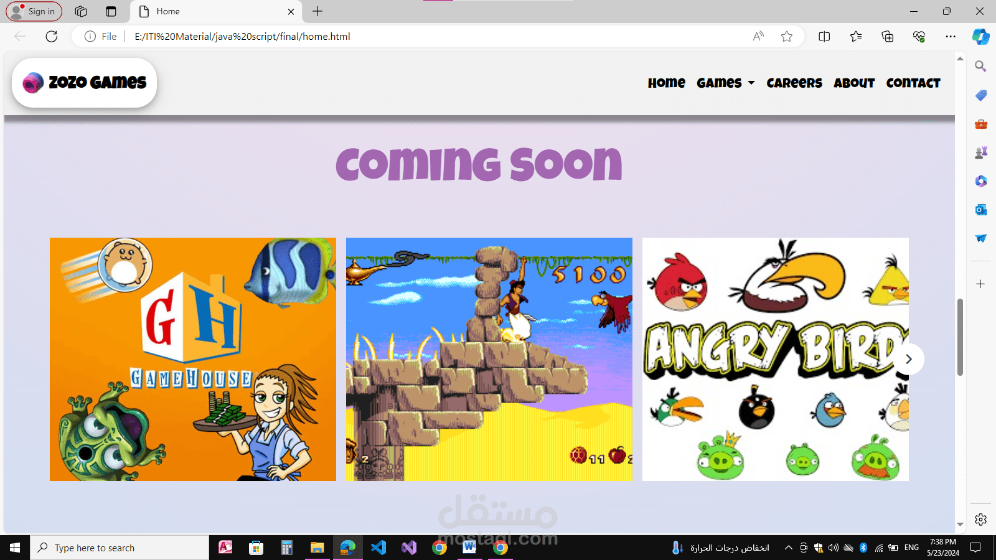Show hidden system tray icons chevron
The image size is (996, 560).
tap(788, 548)
